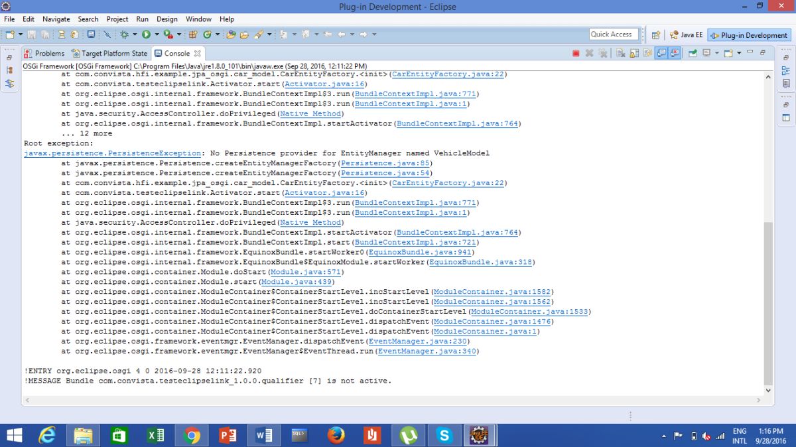This screenshot has height=447, width=796.
Task: Toggle Pin Console button
Action: pos(692,53)
